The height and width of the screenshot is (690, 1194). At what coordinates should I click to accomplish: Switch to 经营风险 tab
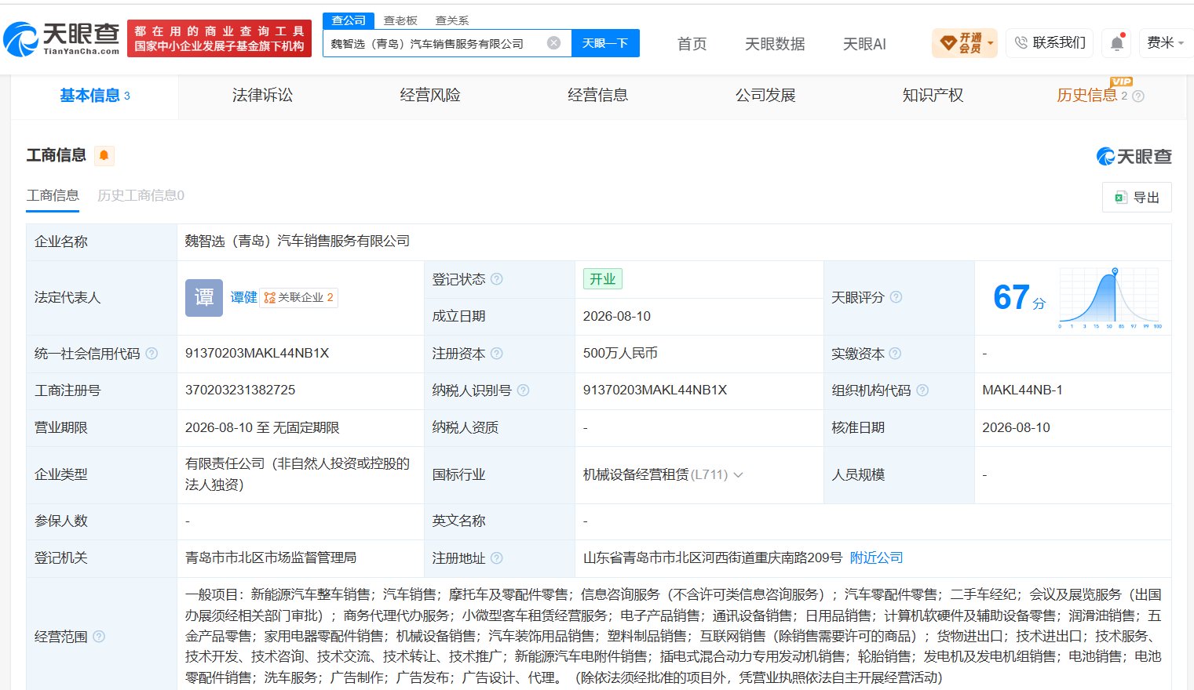[x=430, y=96]
